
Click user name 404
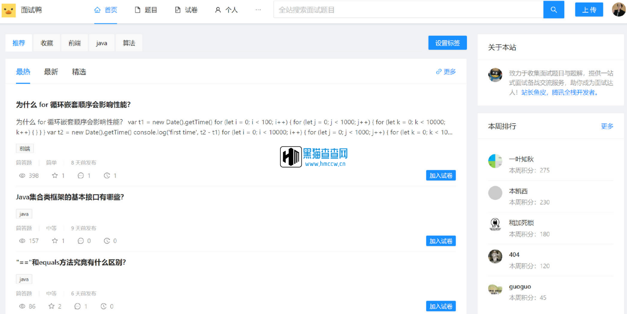click(514, 255)
